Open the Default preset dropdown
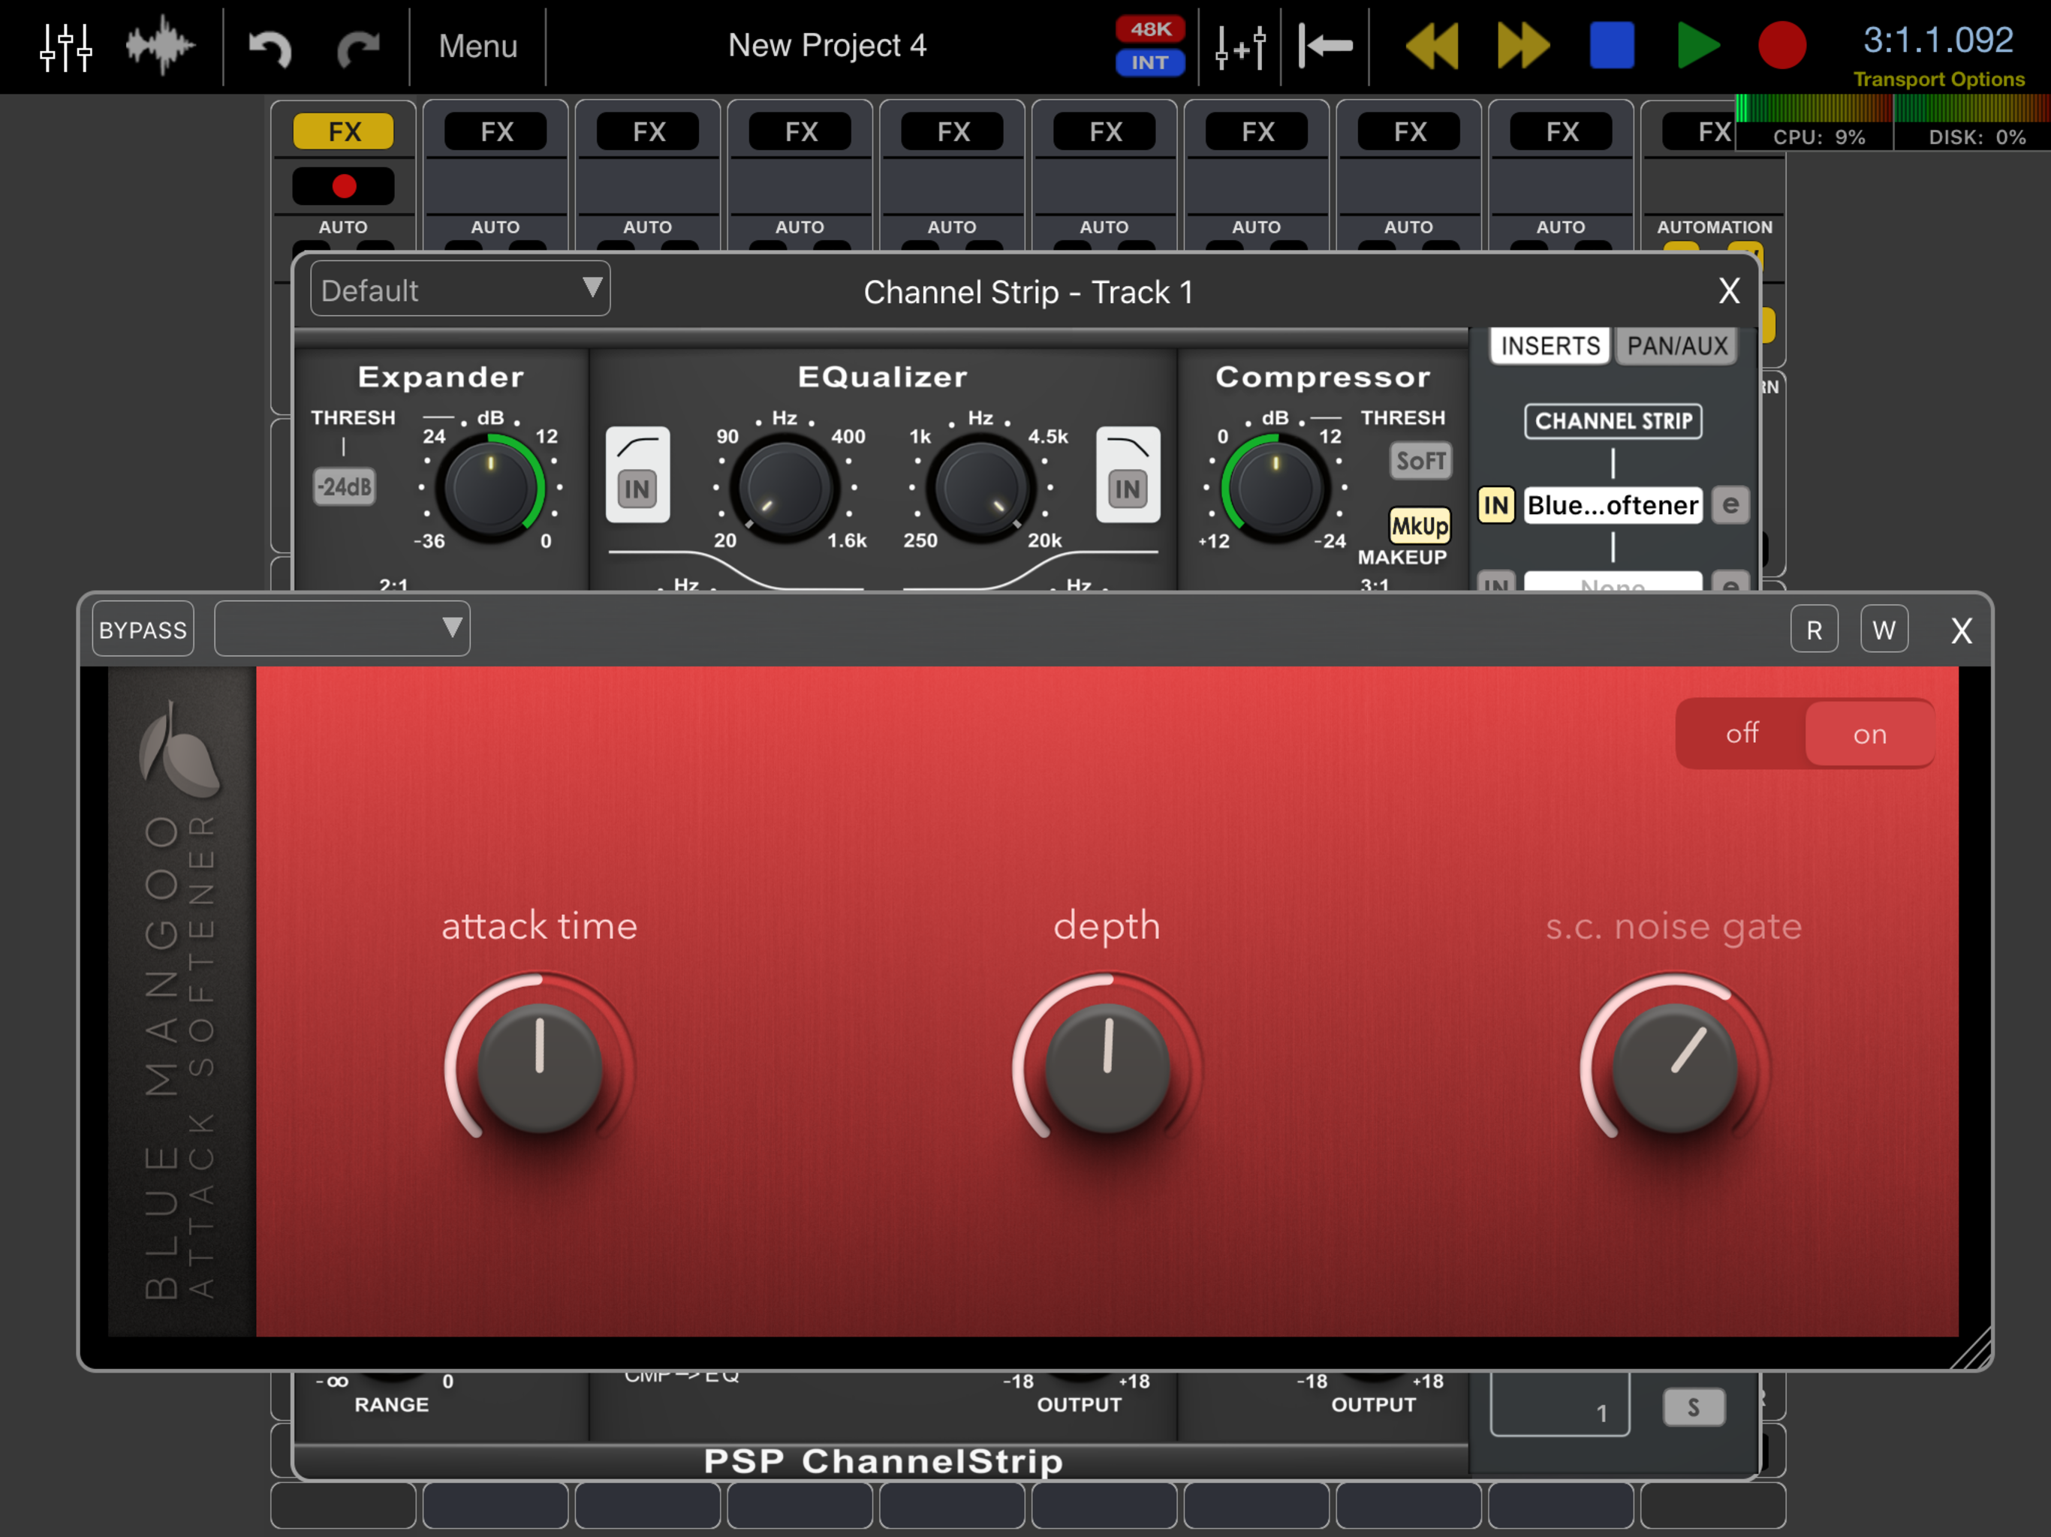The height and width of the screenshot is (1537, 2051). (460, 290)
